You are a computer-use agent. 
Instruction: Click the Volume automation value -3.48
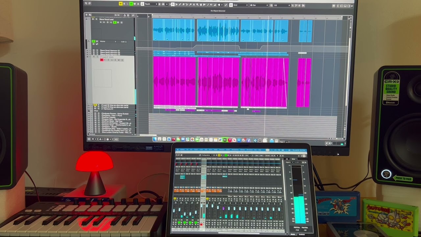(x=122, y=42)
